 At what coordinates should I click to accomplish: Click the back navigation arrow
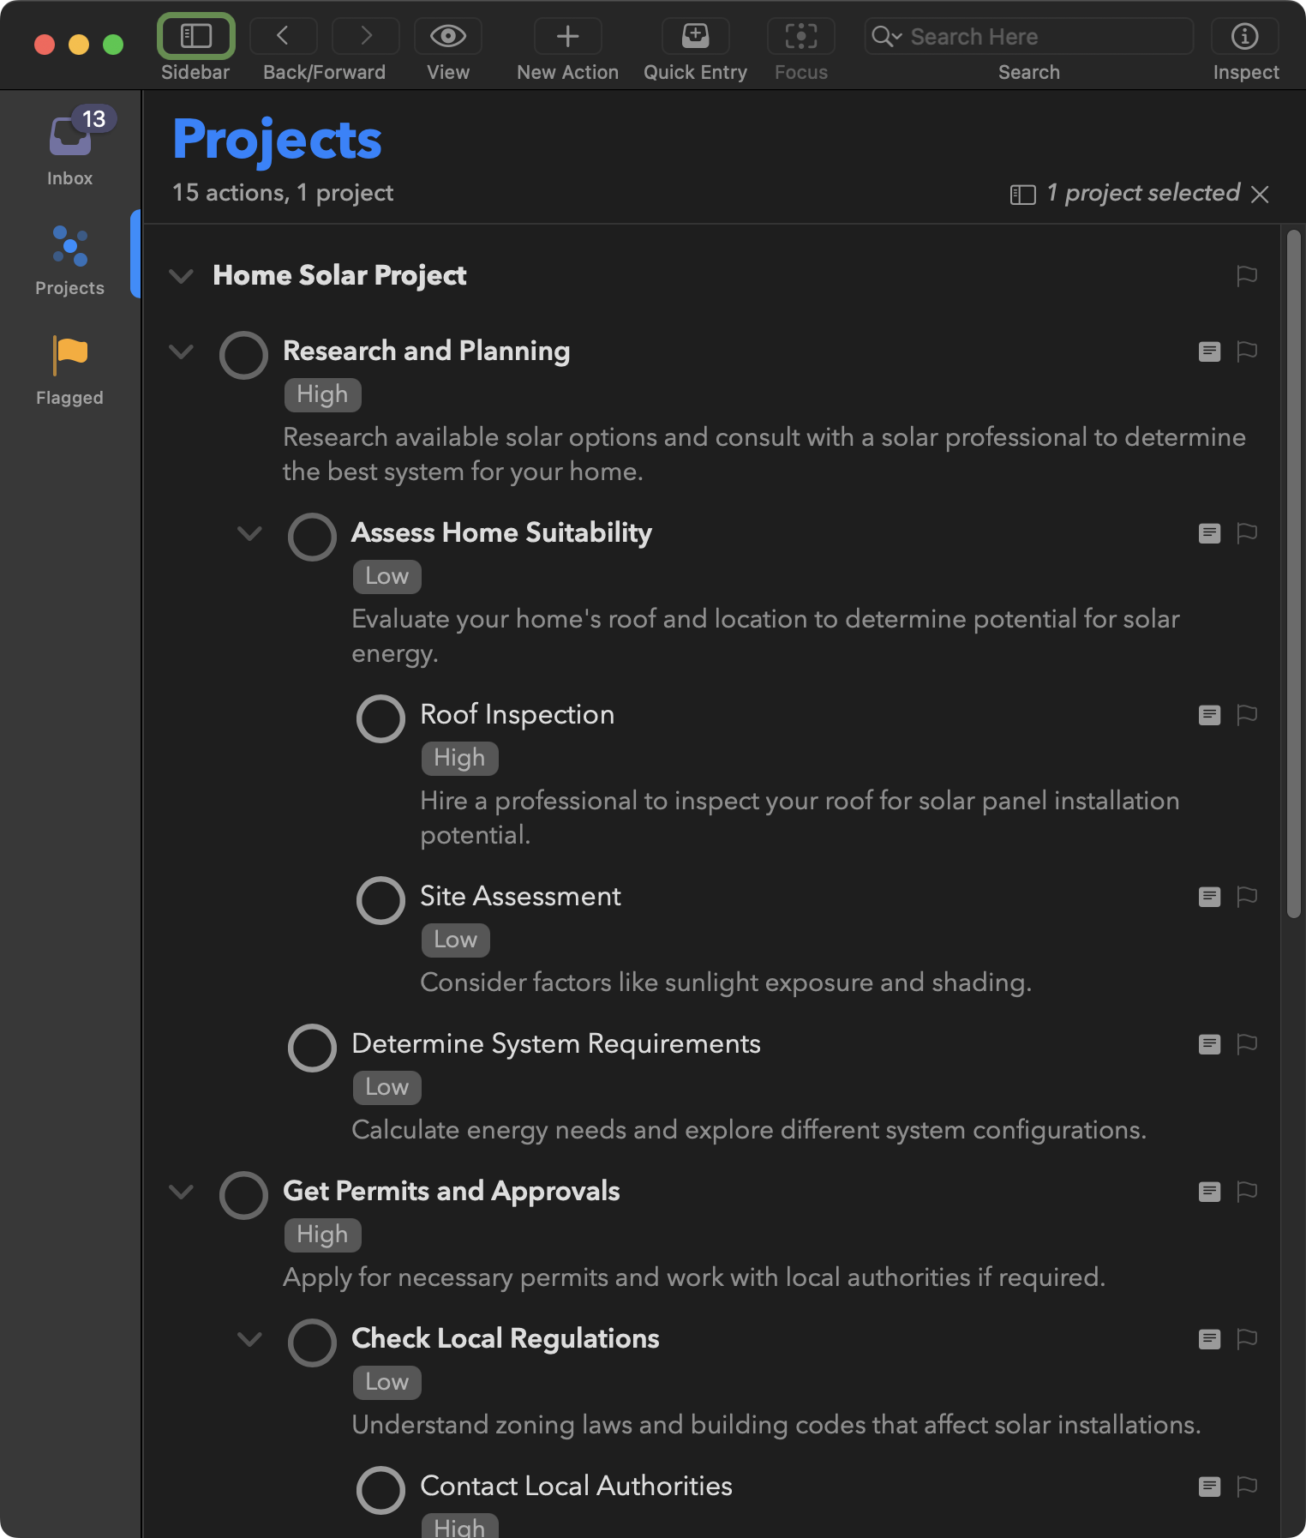point(283,37)
